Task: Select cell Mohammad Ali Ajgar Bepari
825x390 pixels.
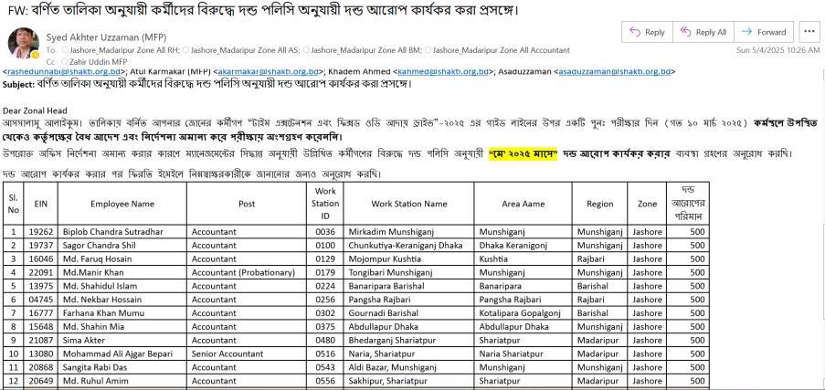Action: coord(122,353)
